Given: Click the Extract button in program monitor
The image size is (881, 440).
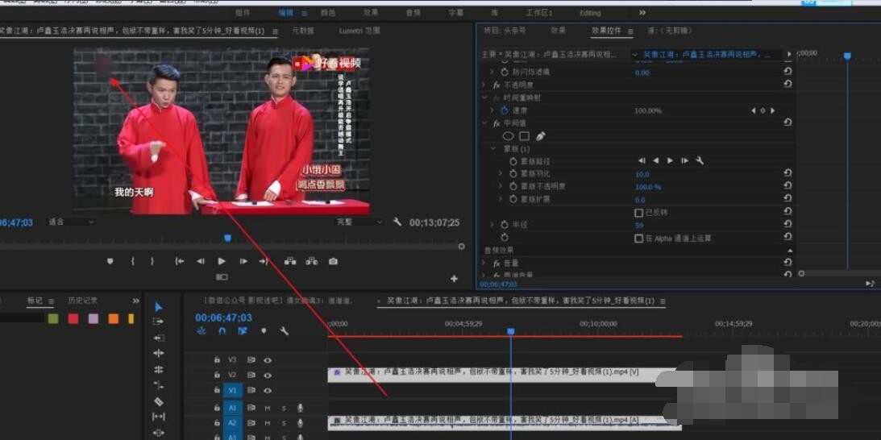Looking at the screenshot, I should (x=311, y=261).
